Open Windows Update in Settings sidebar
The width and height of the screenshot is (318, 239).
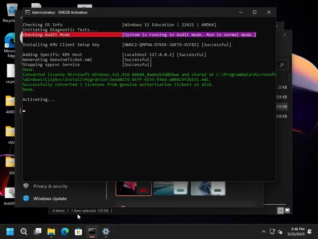tap(50, 199)
